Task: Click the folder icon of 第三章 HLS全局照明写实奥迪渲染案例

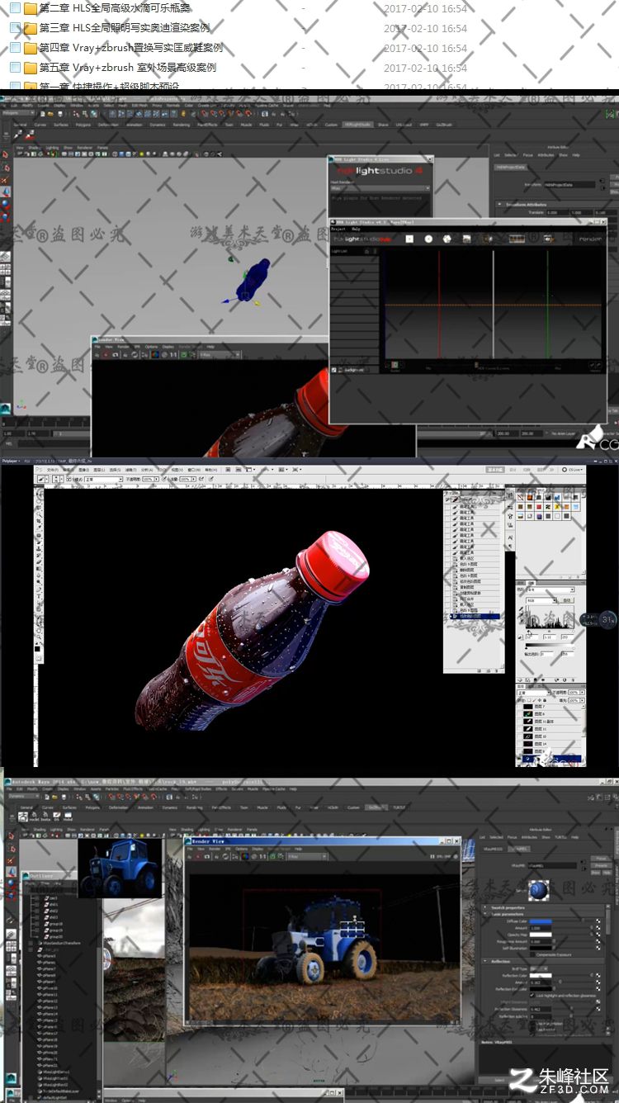Action: click(31, 28)
